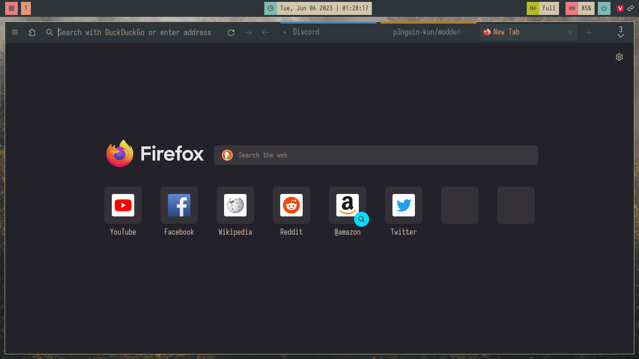This screenshot has height=359, width=639.
Task: Switch to the p3nguin-kun/modded tab
Action: (428, 32)
